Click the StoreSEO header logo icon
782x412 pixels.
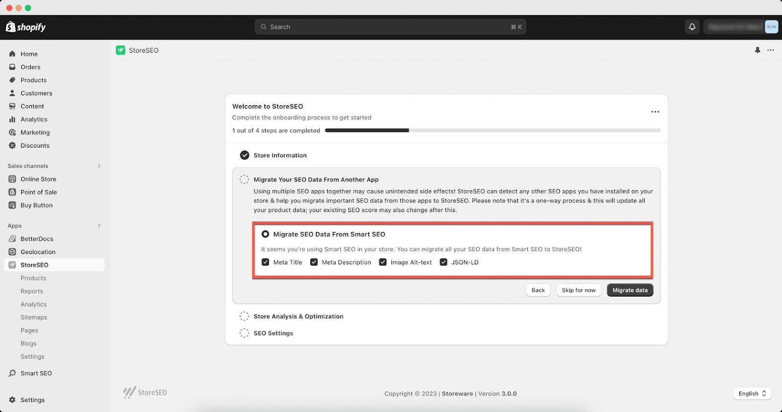120,50
